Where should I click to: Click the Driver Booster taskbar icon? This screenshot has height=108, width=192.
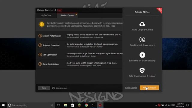pyautogui.click(x=100, y=105)
